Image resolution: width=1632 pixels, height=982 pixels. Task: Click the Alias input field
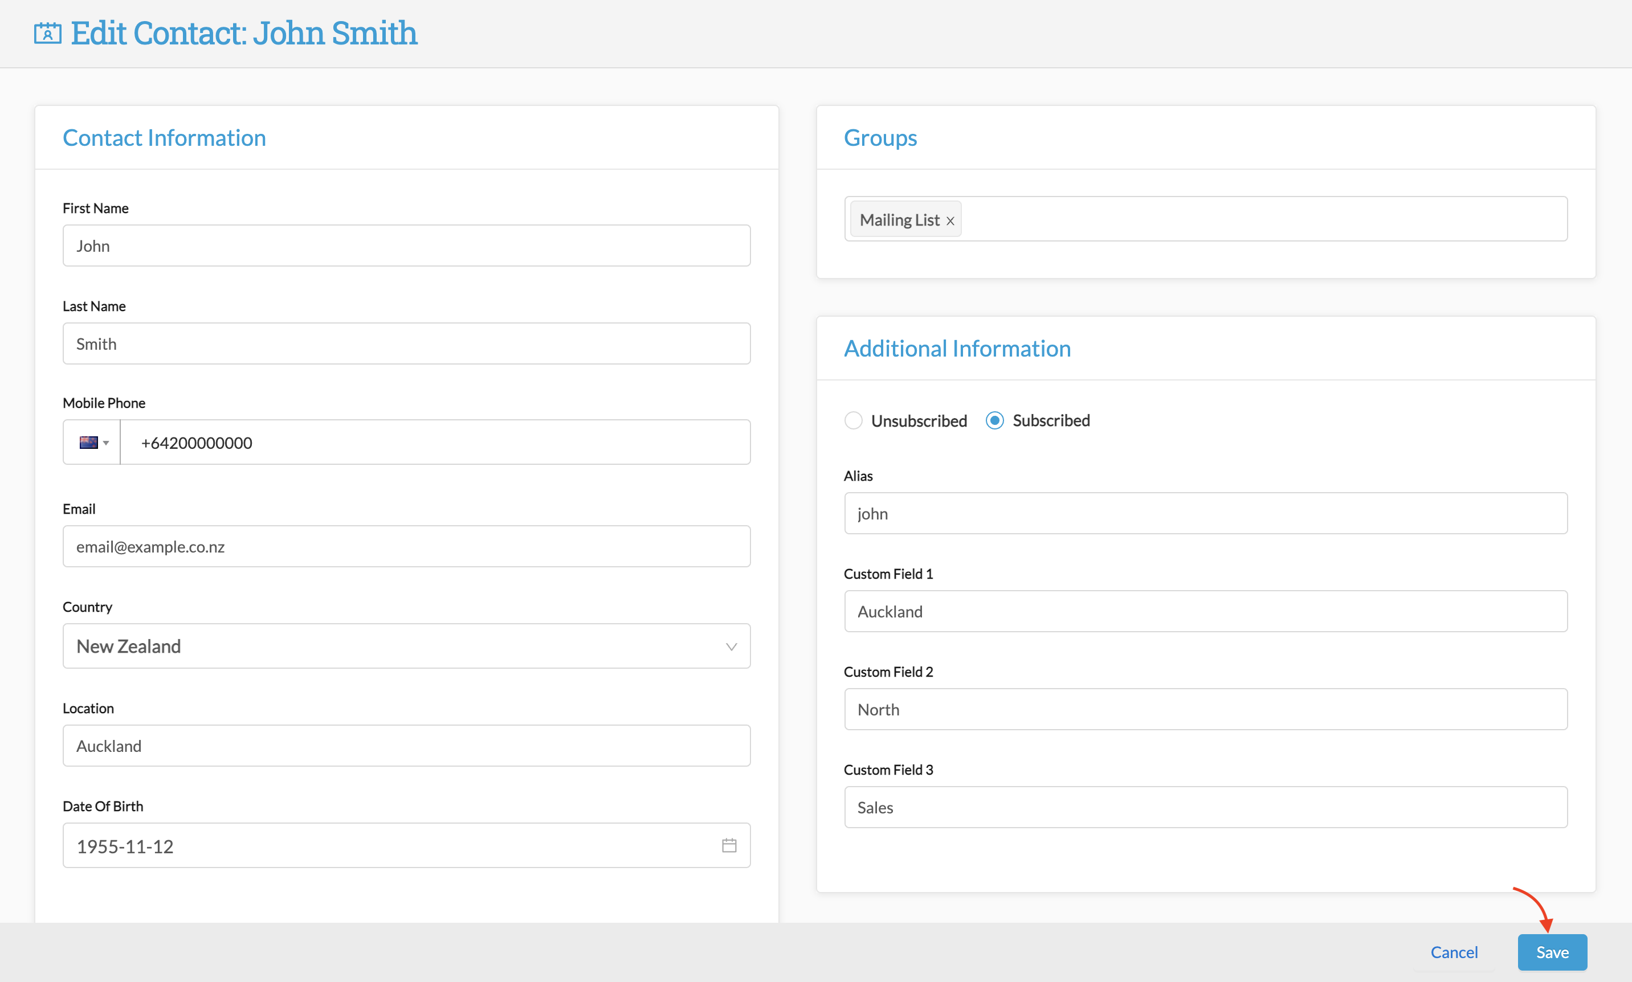(x=1205, y=513)
